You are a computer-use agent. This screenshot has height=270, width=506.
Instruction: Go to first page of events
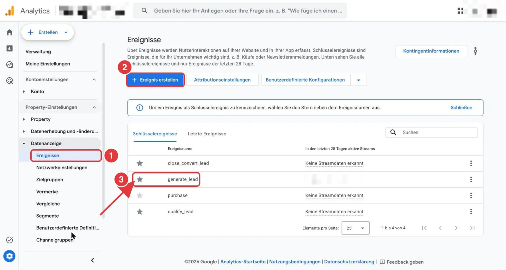pos(424,228)
